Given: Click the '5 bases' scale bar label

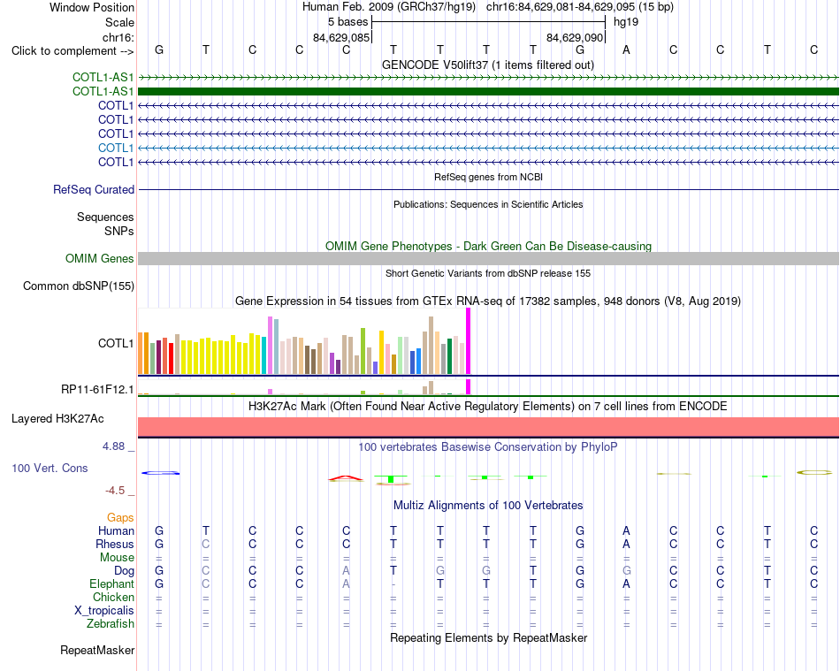Looking at the screenshot, I should (347, 22).
